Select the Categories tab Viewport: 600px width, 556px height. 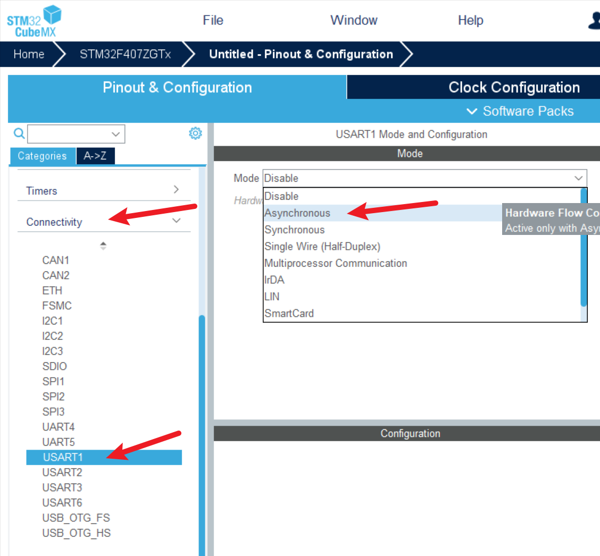[x=43, y=156]
